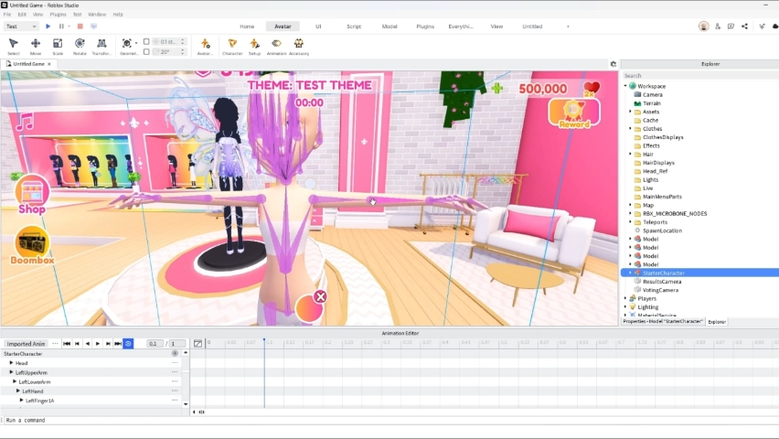Click the Imported Anim name button

(x=26, y=344)
